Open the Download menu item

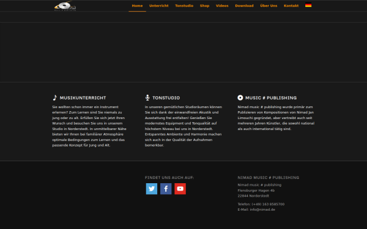[x=244, y=5]
